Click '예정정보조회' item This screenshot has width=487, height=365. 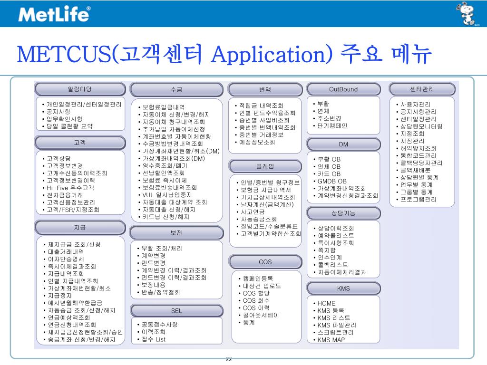point(257,142)
